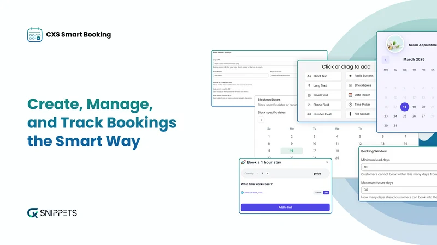
Task: Click the Logo URL input field
Action: pyautogui.click(x=255, y=64)
